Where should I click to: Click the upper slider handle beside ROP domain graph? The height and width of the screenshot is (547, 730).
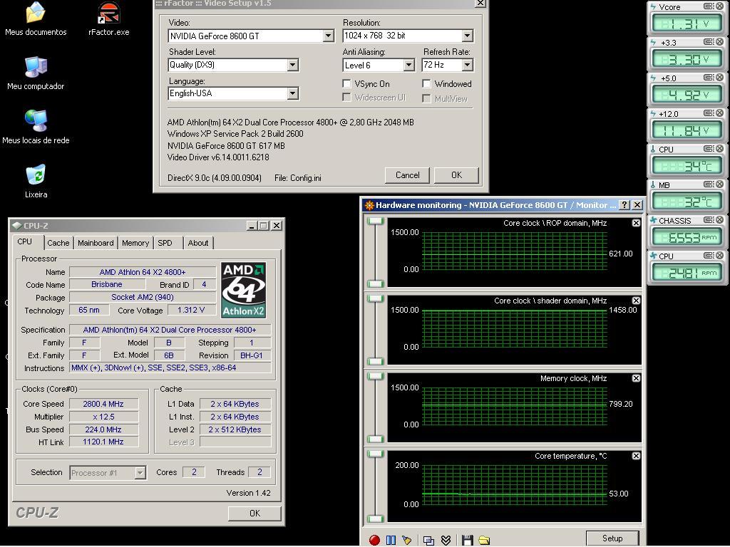point(375,222)
